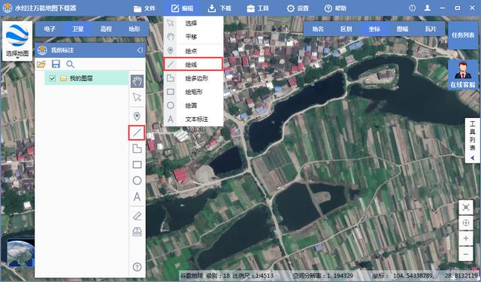Choose 绘点 in the edit menu
The height and width of the screenshot is (282, 481).
point(193,50)
